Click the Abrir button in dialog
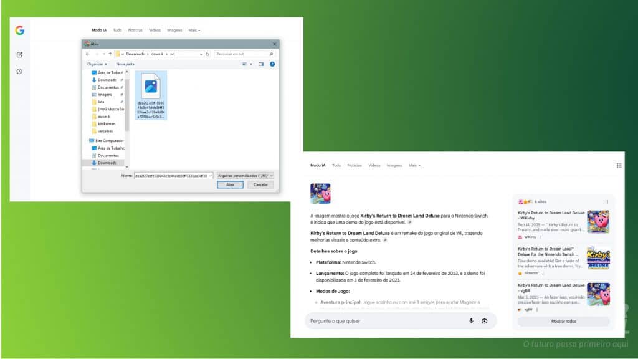The image size is (638, 359). (230, 184)
